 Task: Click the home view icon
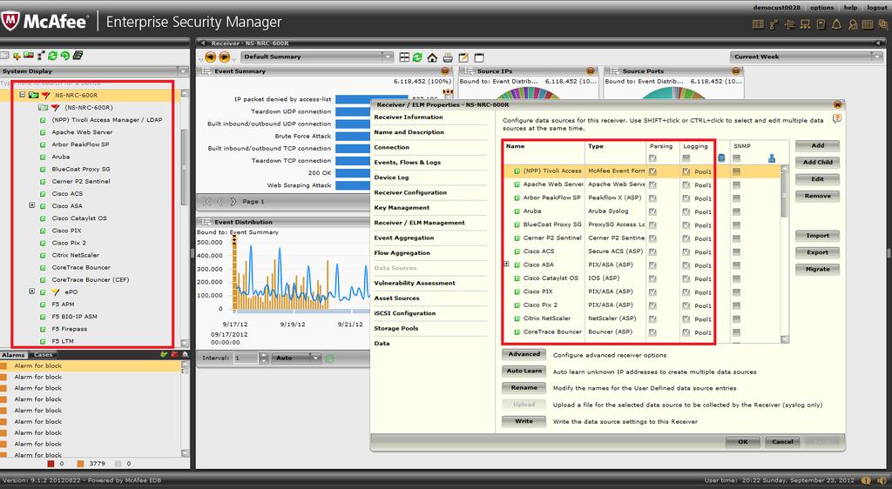(432, 57)
